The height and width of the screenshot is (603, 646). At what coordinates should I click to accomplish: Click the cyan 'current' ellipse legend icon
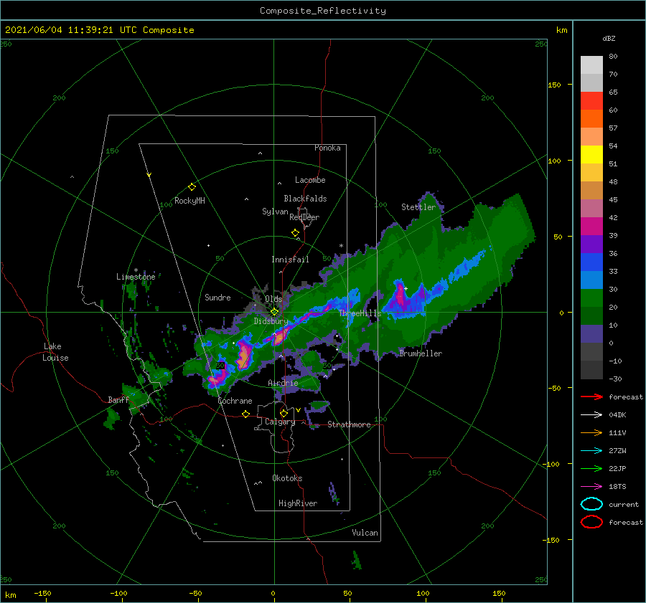591,504
